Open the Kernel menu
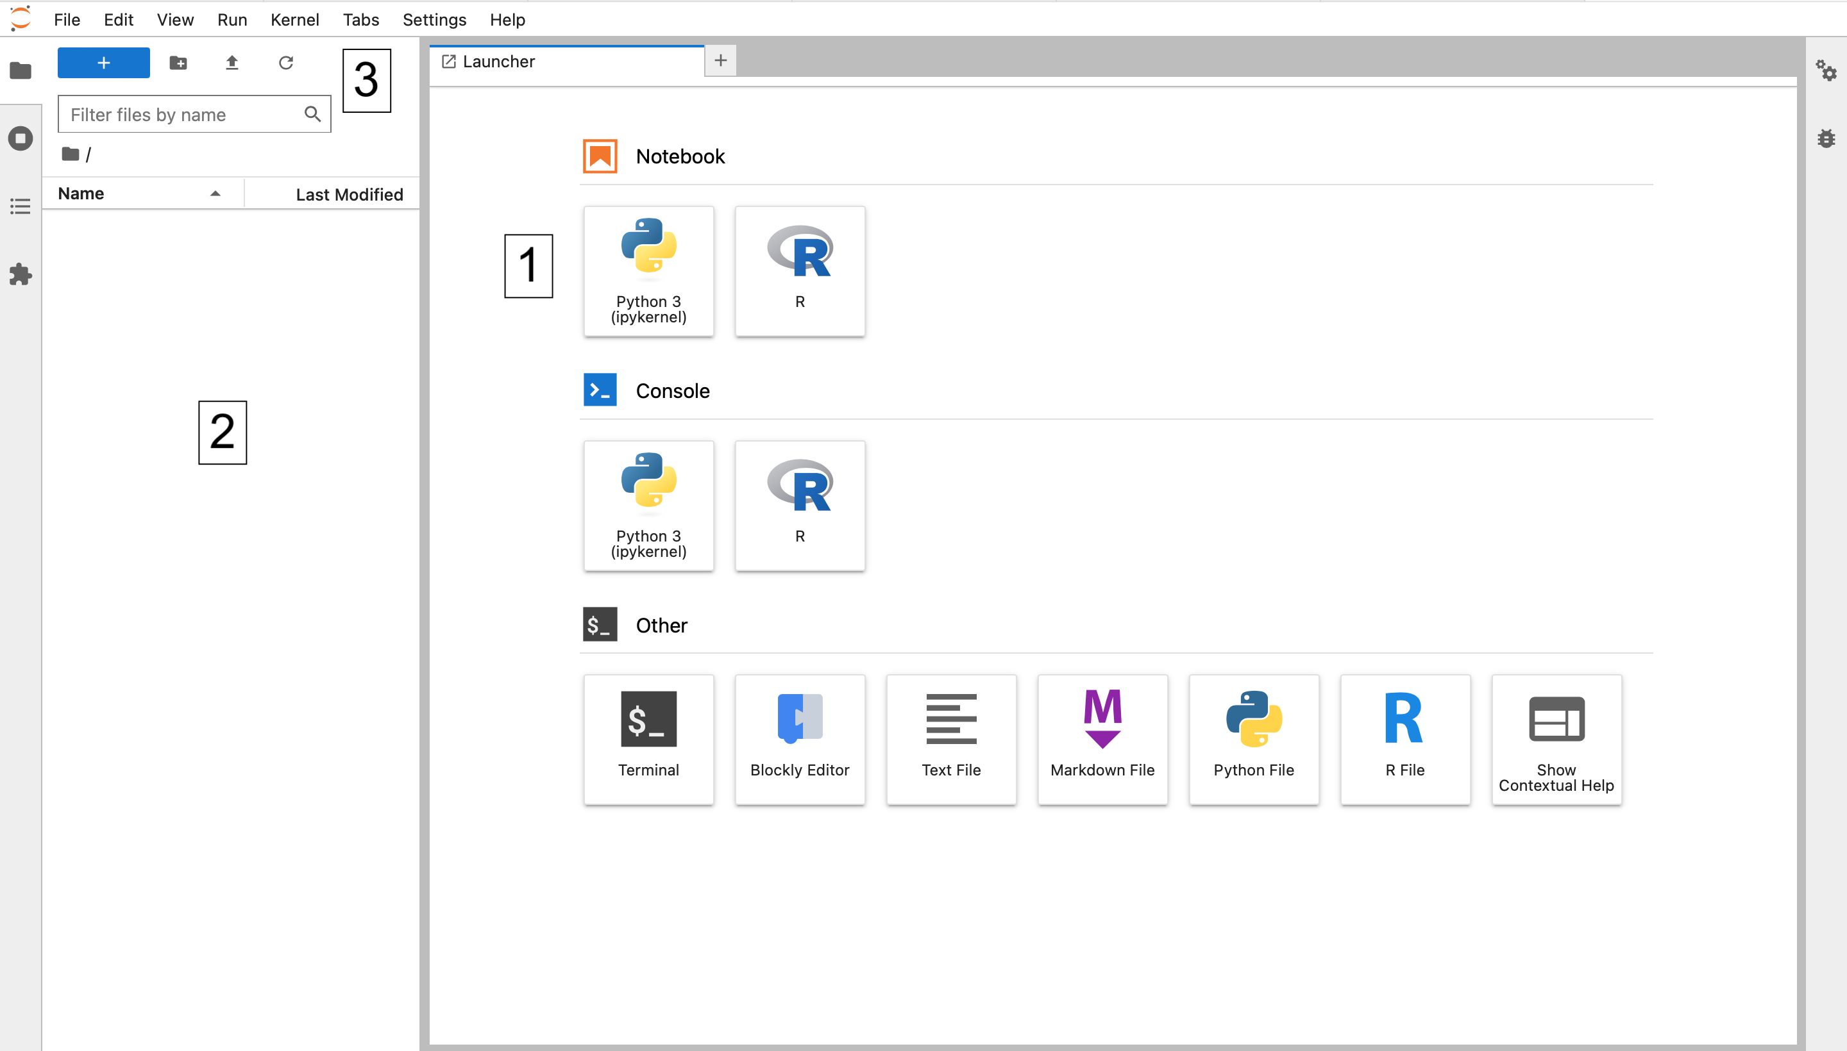 tap(294, 19)
